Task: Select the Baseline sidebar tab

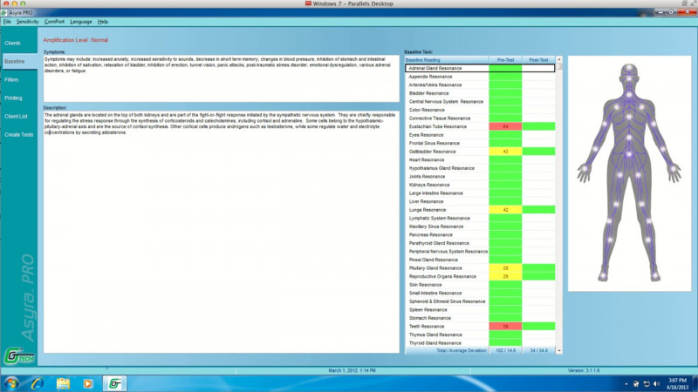Action: click(x=19, y=61)
